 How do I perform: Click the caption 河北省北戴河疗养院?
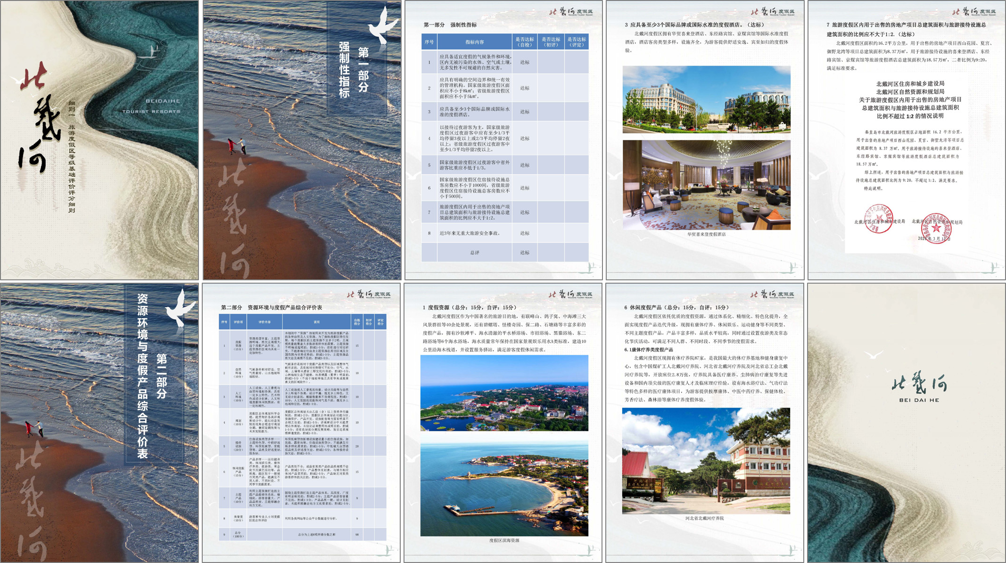point(704,518)
